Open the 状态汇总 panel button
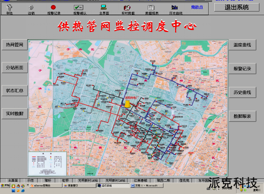This screenshot has width=264, height=194. [x=15, y=90]
